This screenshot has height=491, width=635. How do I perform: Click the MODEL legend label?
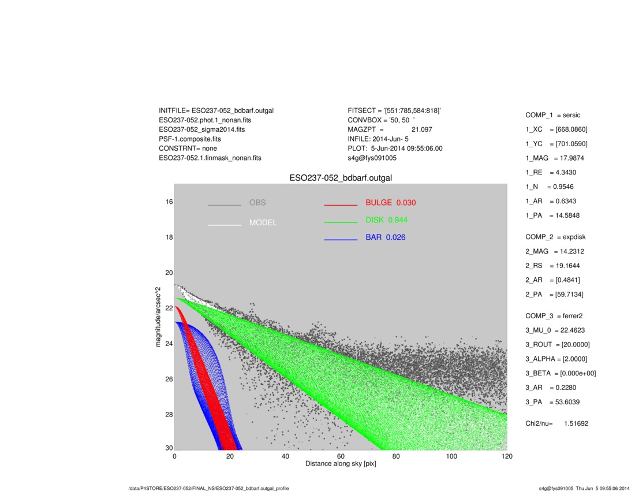[x=263, y=223]
